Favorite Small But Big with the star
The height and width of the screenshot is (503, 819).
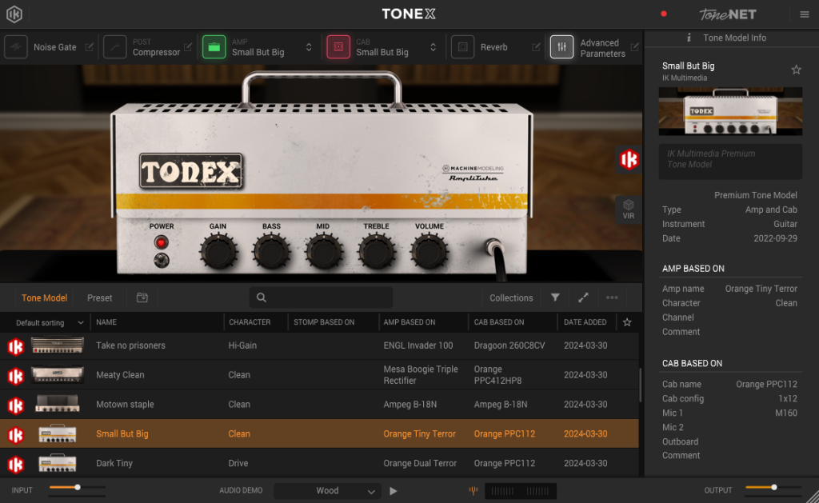point(796,70)
